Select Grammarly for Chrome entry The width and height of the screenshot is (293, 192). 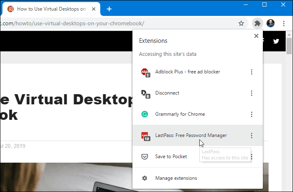[198, 114]
